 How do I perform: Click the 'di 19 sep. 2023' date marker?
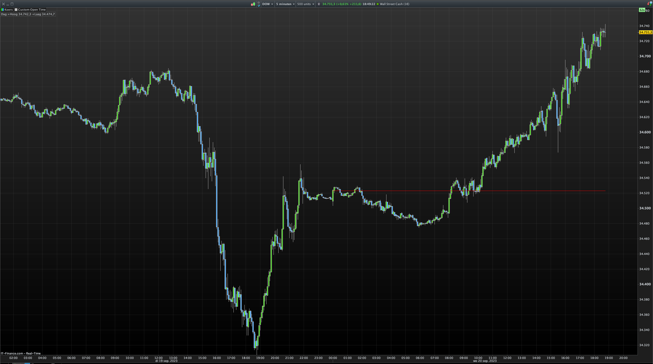coord(166,361)
